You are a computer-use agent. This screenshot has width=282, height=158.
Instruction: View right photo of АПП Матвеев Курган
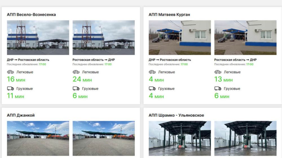pos(245,37)
